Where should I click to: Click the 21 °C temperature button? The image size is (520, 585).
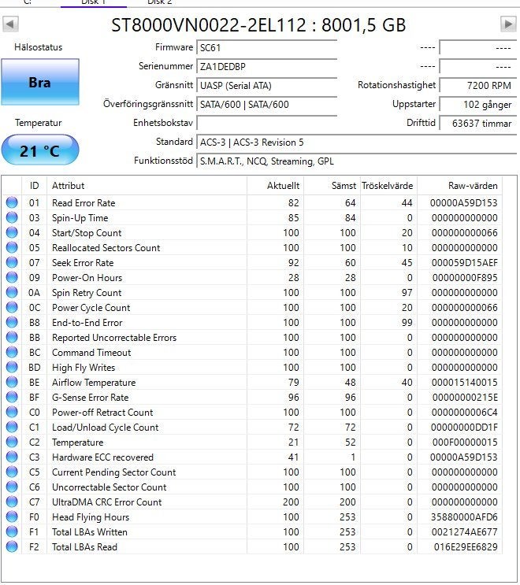click(x=40, y=150)
